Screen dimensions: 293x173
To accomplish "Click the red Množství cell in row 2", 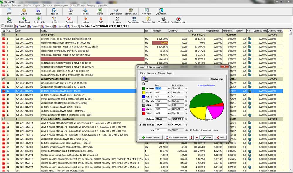I will click(160, 43).
